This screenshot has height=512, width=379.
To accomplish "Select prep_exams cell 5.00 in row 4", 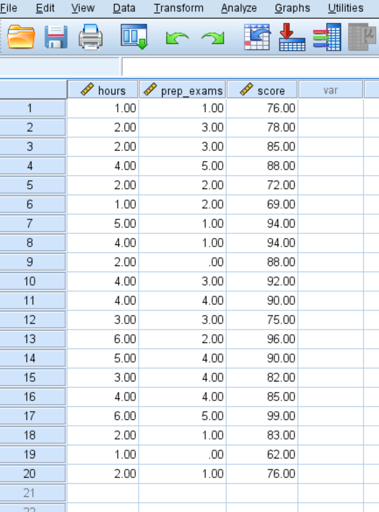I will coord(182,166).
